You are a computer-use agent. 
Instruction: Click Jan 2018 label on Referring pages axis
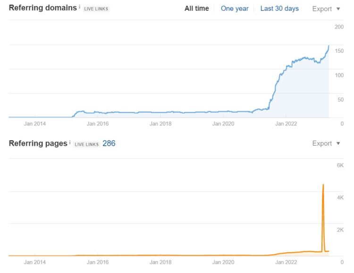point(160,262)
